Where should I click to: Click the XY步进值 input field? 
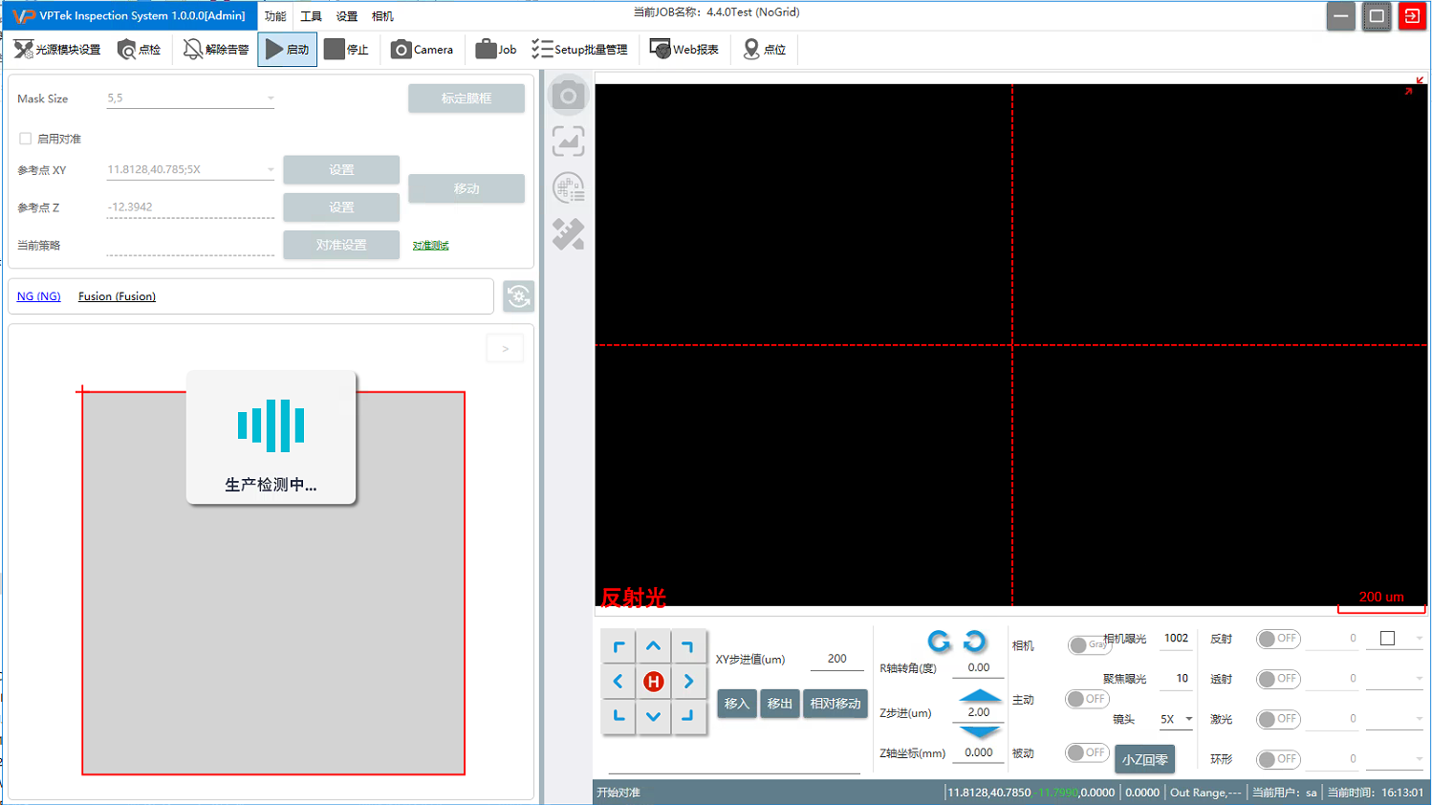coord(836,659)
